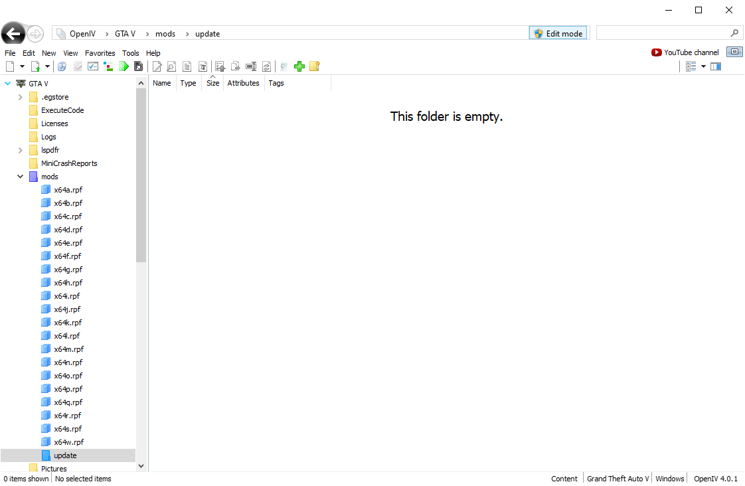Click the checklist window toolbar icon

[93, 66]
